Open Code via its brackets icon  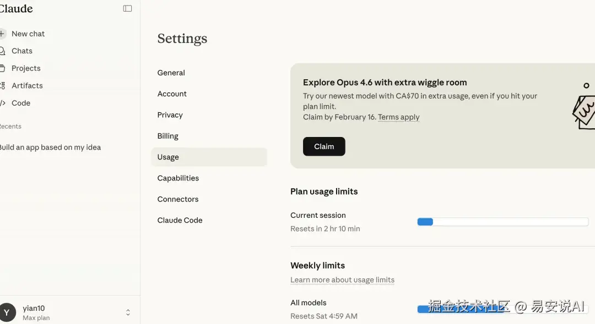pyautogui.click(x=2, y=103)
